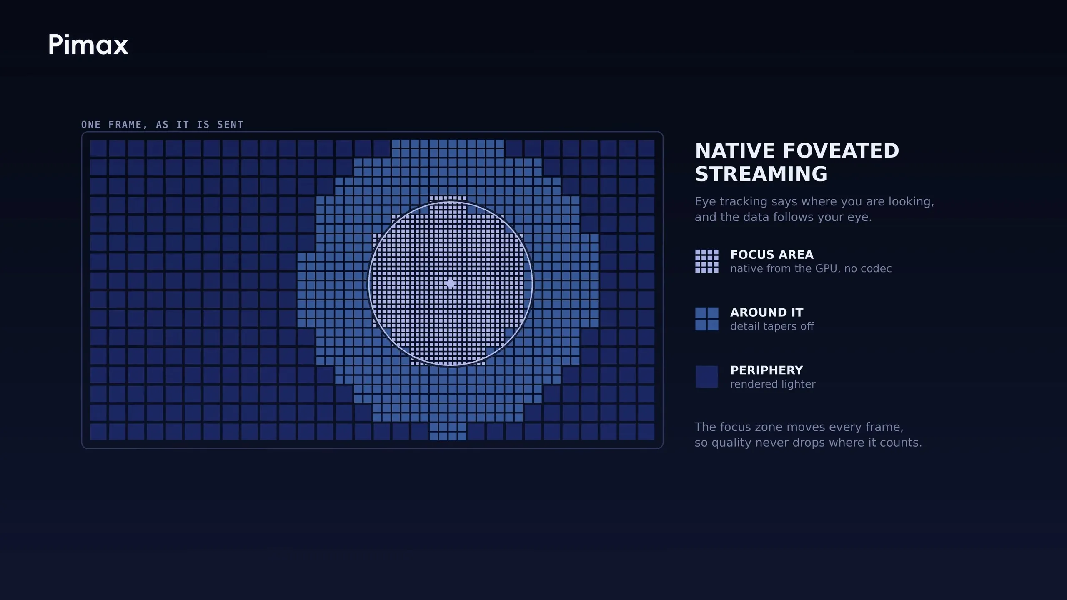The height and width of the screenshot is (600, 1067).
Task: Click the Around It legend four-square icon
Action: click(706, 319)
